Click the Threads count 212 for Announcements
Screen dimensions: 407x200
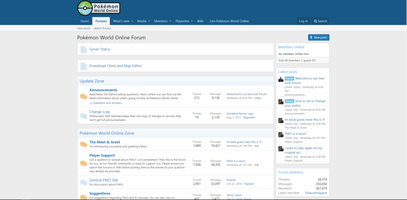(x=197, y=98)
